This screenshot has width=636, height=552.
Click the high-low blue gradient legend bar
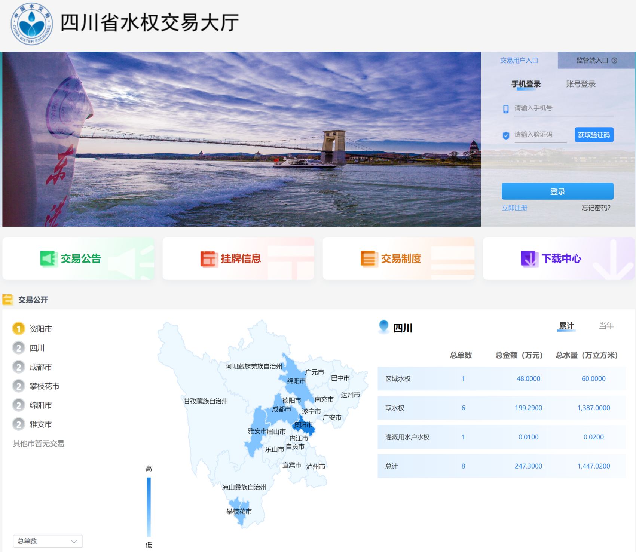(x=149, y=507)
